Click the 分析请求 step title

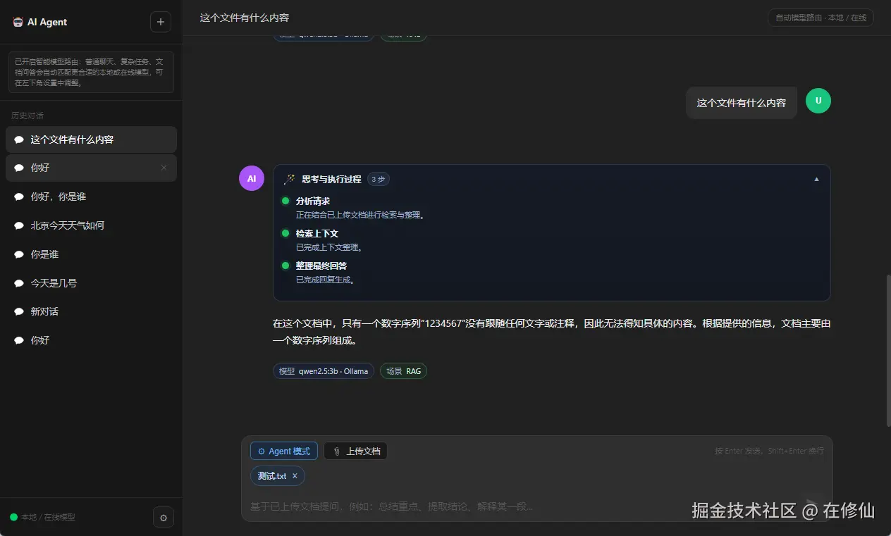(x=313, y=201)
